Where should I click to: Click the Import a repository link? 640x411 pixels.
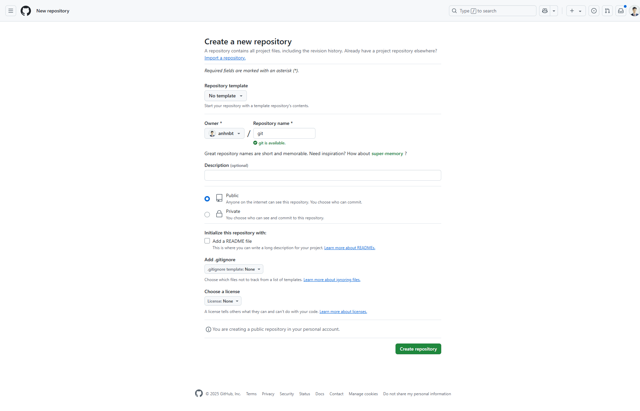pyautogui.click(x=225, y=58)
